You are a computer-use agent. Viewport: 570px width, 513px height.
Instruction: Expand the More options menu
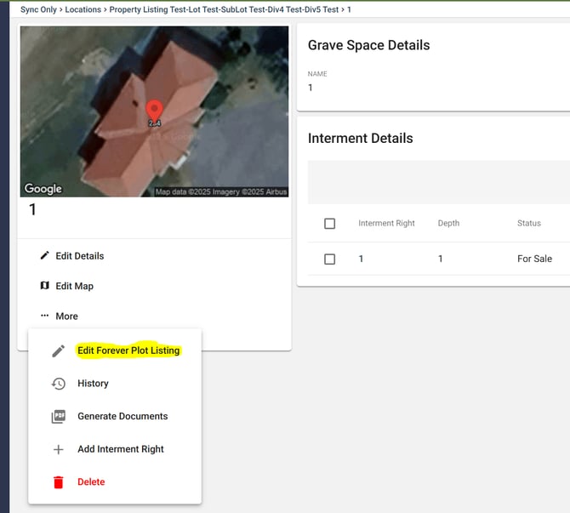coord(66,316)
